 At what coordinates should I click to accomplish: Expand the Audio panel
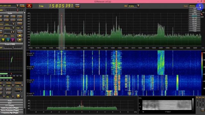pyautogui.click(x=12, y=101)
